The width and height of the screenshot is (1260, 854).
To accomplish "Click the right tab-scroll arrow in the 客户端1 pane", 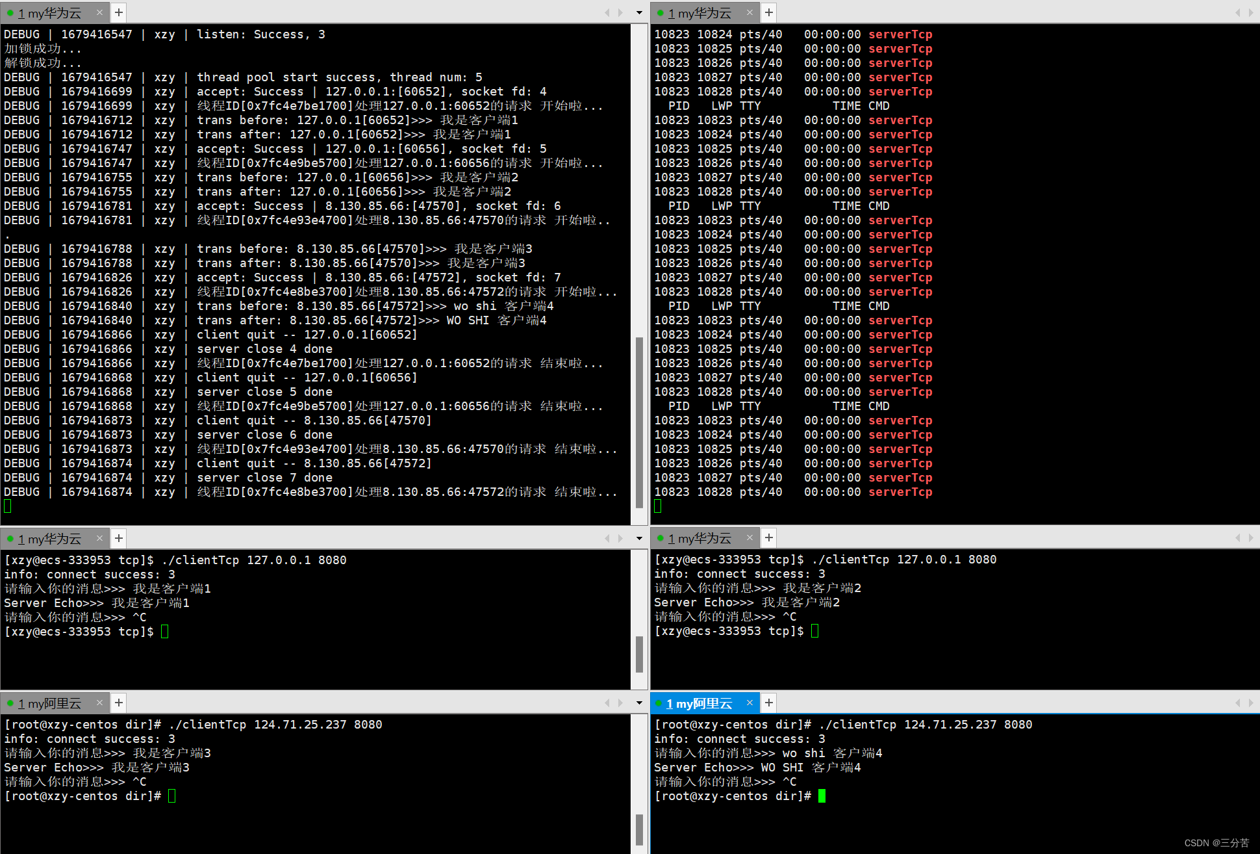I will (620, 538).
